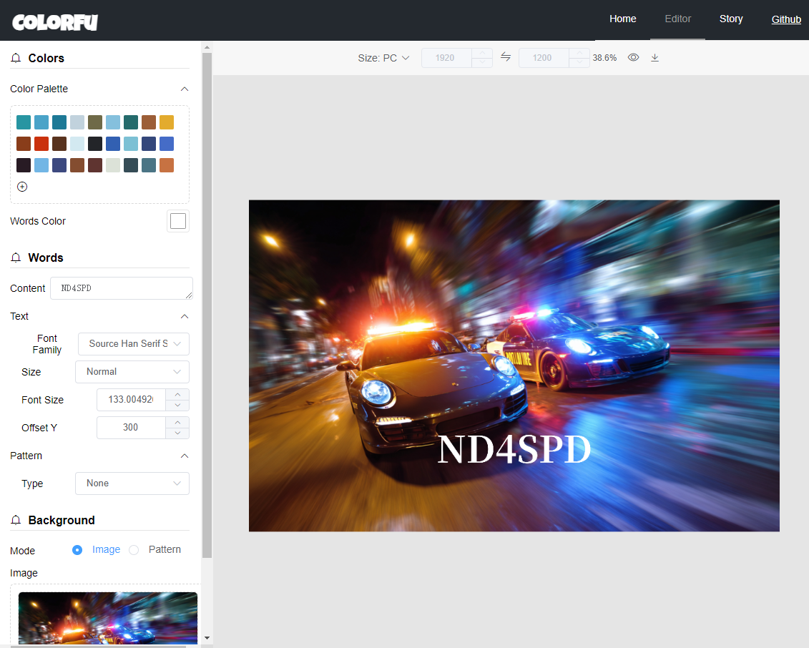The width and height of the screenshot is (809, 648).
Task: Collapse the Color Palette section
Action: pyautogui.click(x=185, y=89)
